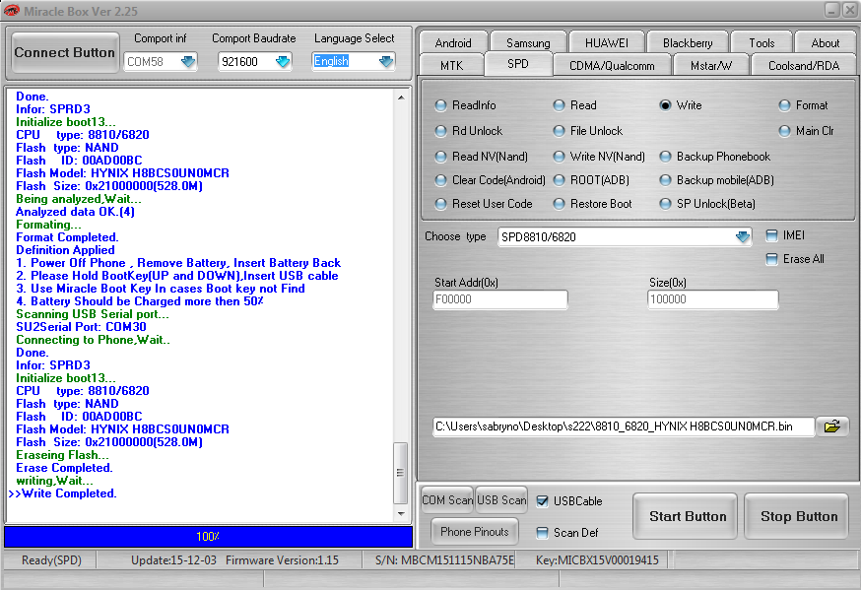This screenshot has height=590, width=861.
Task: Click the Firmware Version:1.15 status text
Action: [x=282, y=560]
